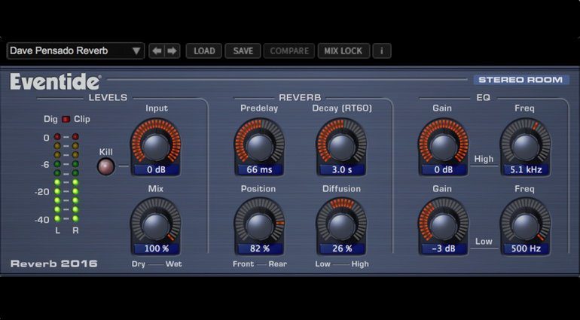Click the Position value field '82 %'

(x=259, y=248)
